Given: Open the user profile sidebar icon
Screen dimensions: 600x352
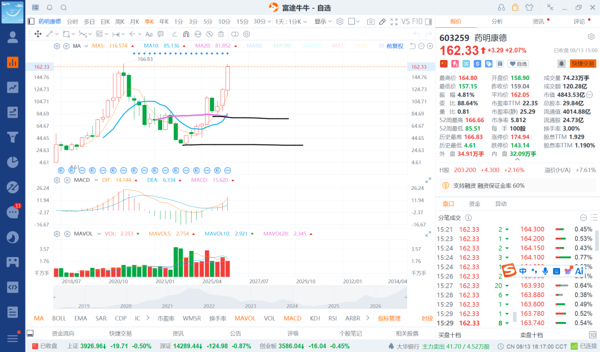Looking at the screenshot, I should click(13, 37).
